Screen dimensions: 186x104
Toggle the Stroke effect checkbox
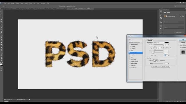(130, 51)
